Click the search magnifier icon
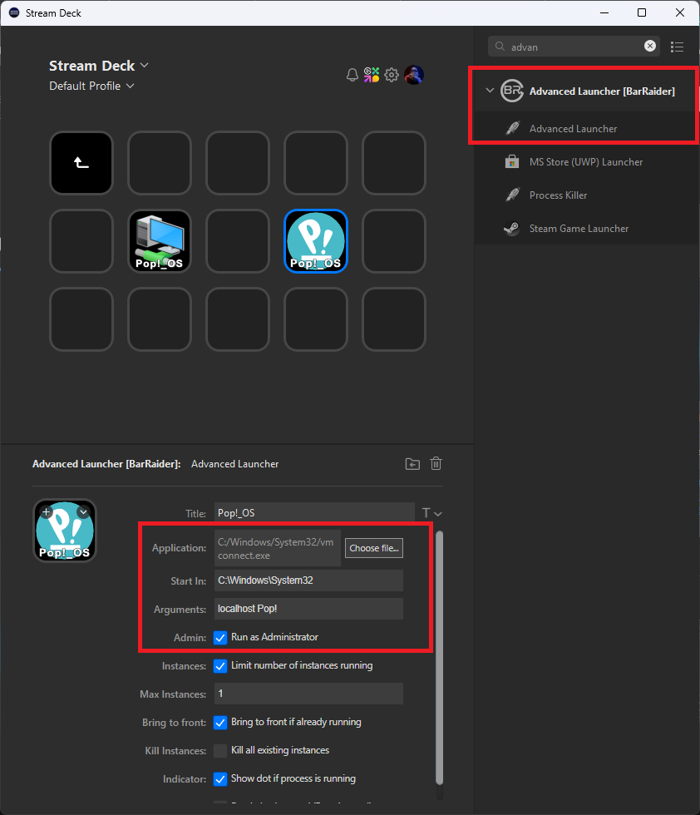 click(500, 47)
